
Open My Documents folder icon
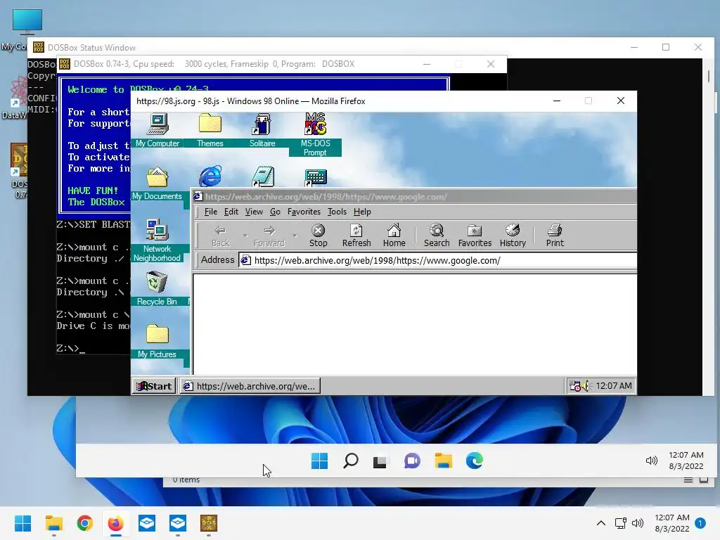click(x=157, y=183)
